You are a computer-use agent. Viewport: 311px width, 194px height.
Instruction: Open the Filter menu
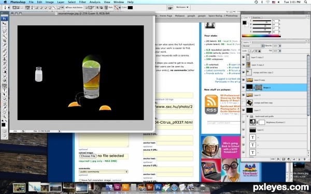click(82, 2)
